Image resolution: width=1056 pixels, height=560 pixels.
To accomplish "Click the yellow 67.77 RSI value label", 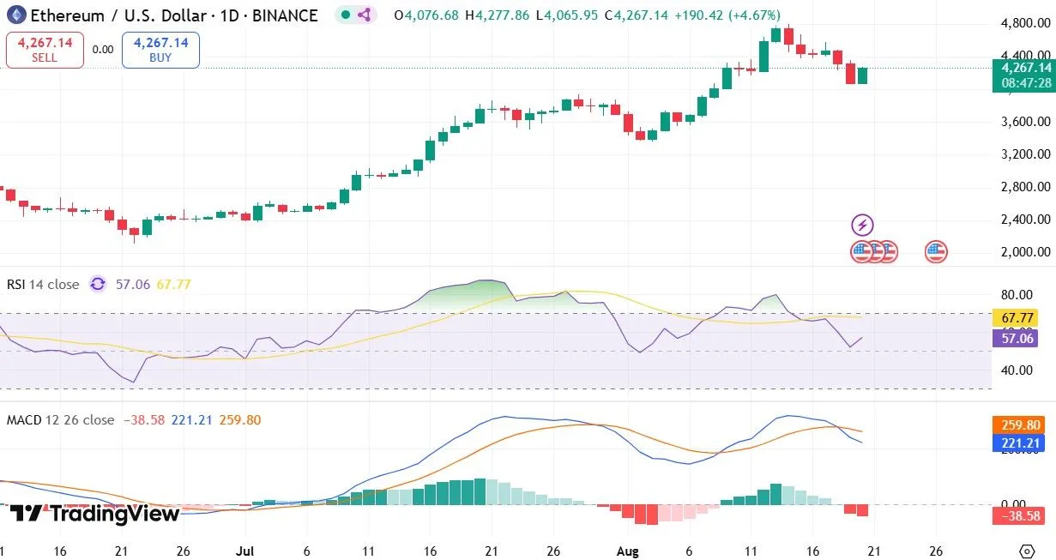I will (x=1016, y=317).
